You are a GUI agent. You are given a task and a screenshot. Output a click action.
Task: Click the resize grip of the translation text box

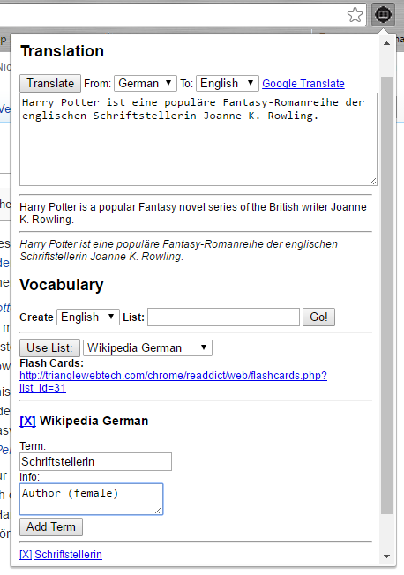point(373,181)
